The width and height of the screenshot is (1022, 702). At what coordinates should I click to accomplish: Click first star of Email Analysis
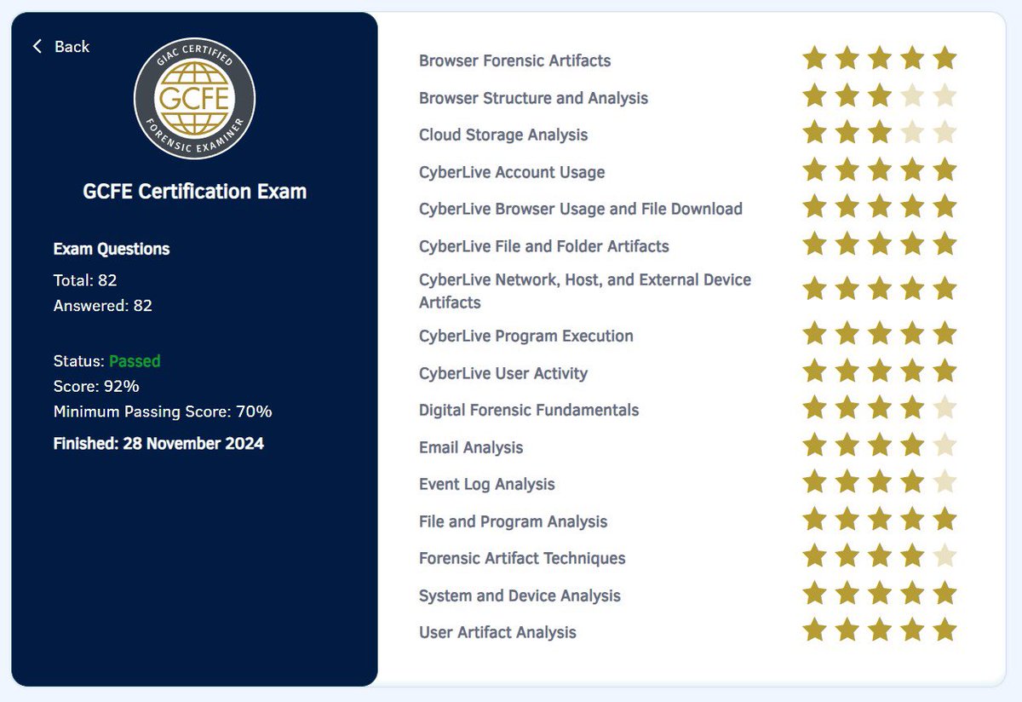815,445
